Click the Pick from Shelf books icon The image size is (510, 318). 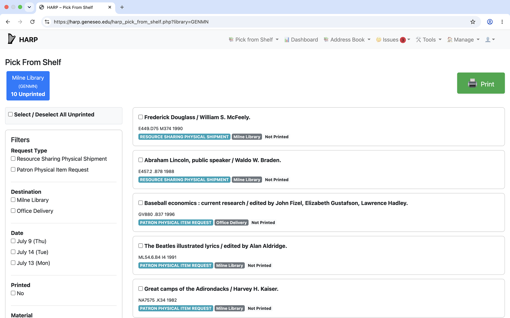[x=231, y=39]
